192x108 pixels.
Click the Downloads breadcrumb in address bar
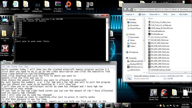click(184, 9)
